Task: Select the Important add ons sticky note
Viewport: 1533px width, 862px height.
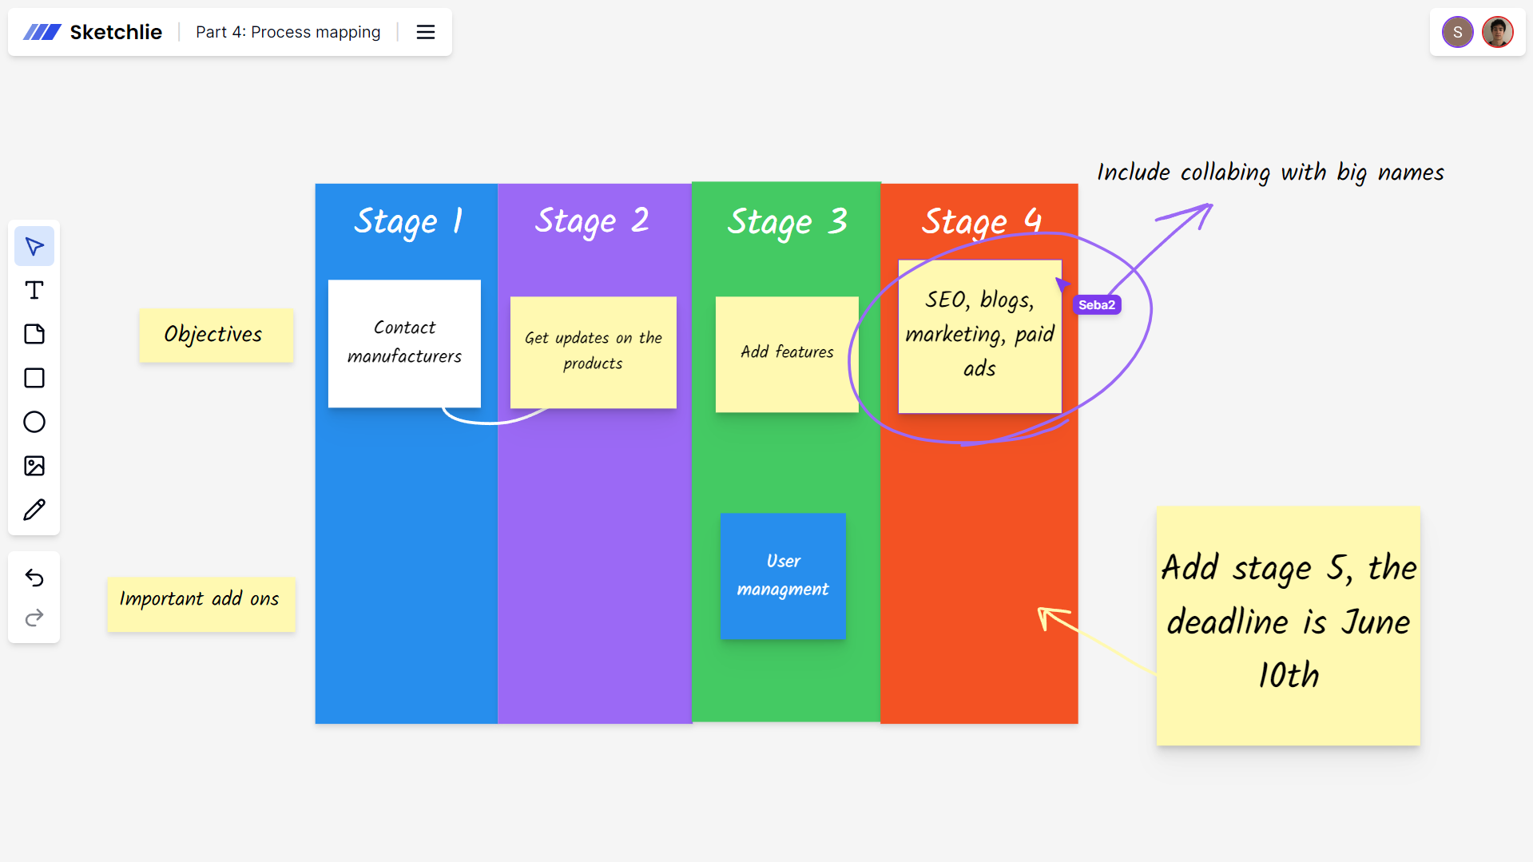Action: coord(201,604)
